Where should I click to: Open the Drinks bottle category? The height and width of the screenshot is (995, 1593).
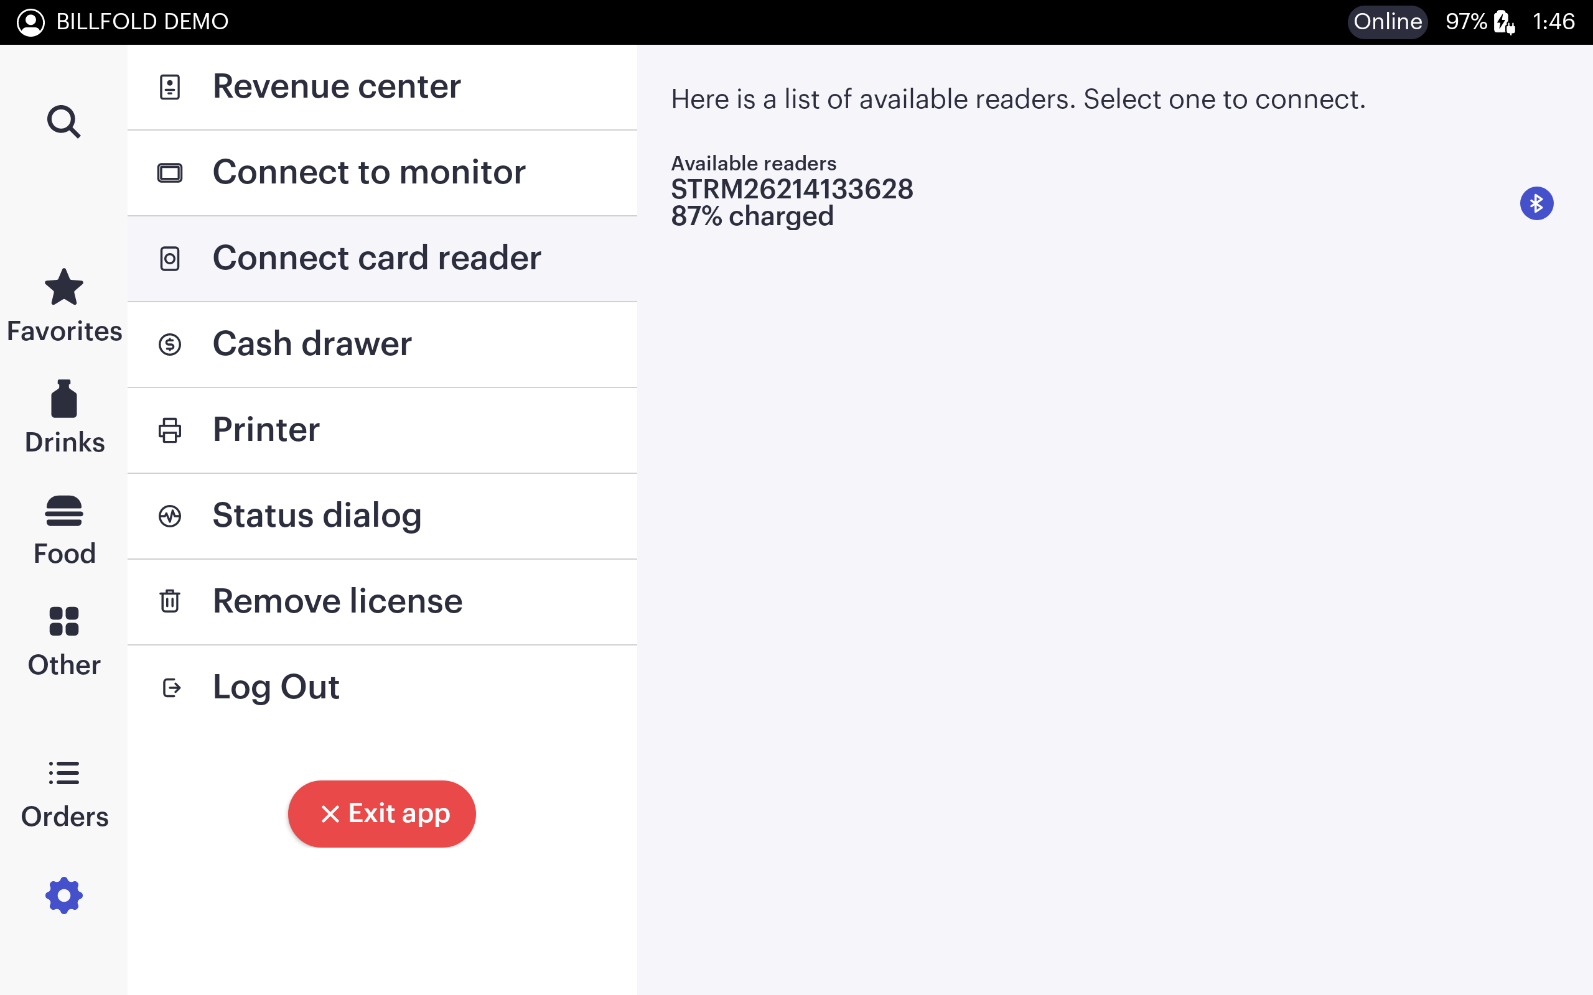pos(64,417)
